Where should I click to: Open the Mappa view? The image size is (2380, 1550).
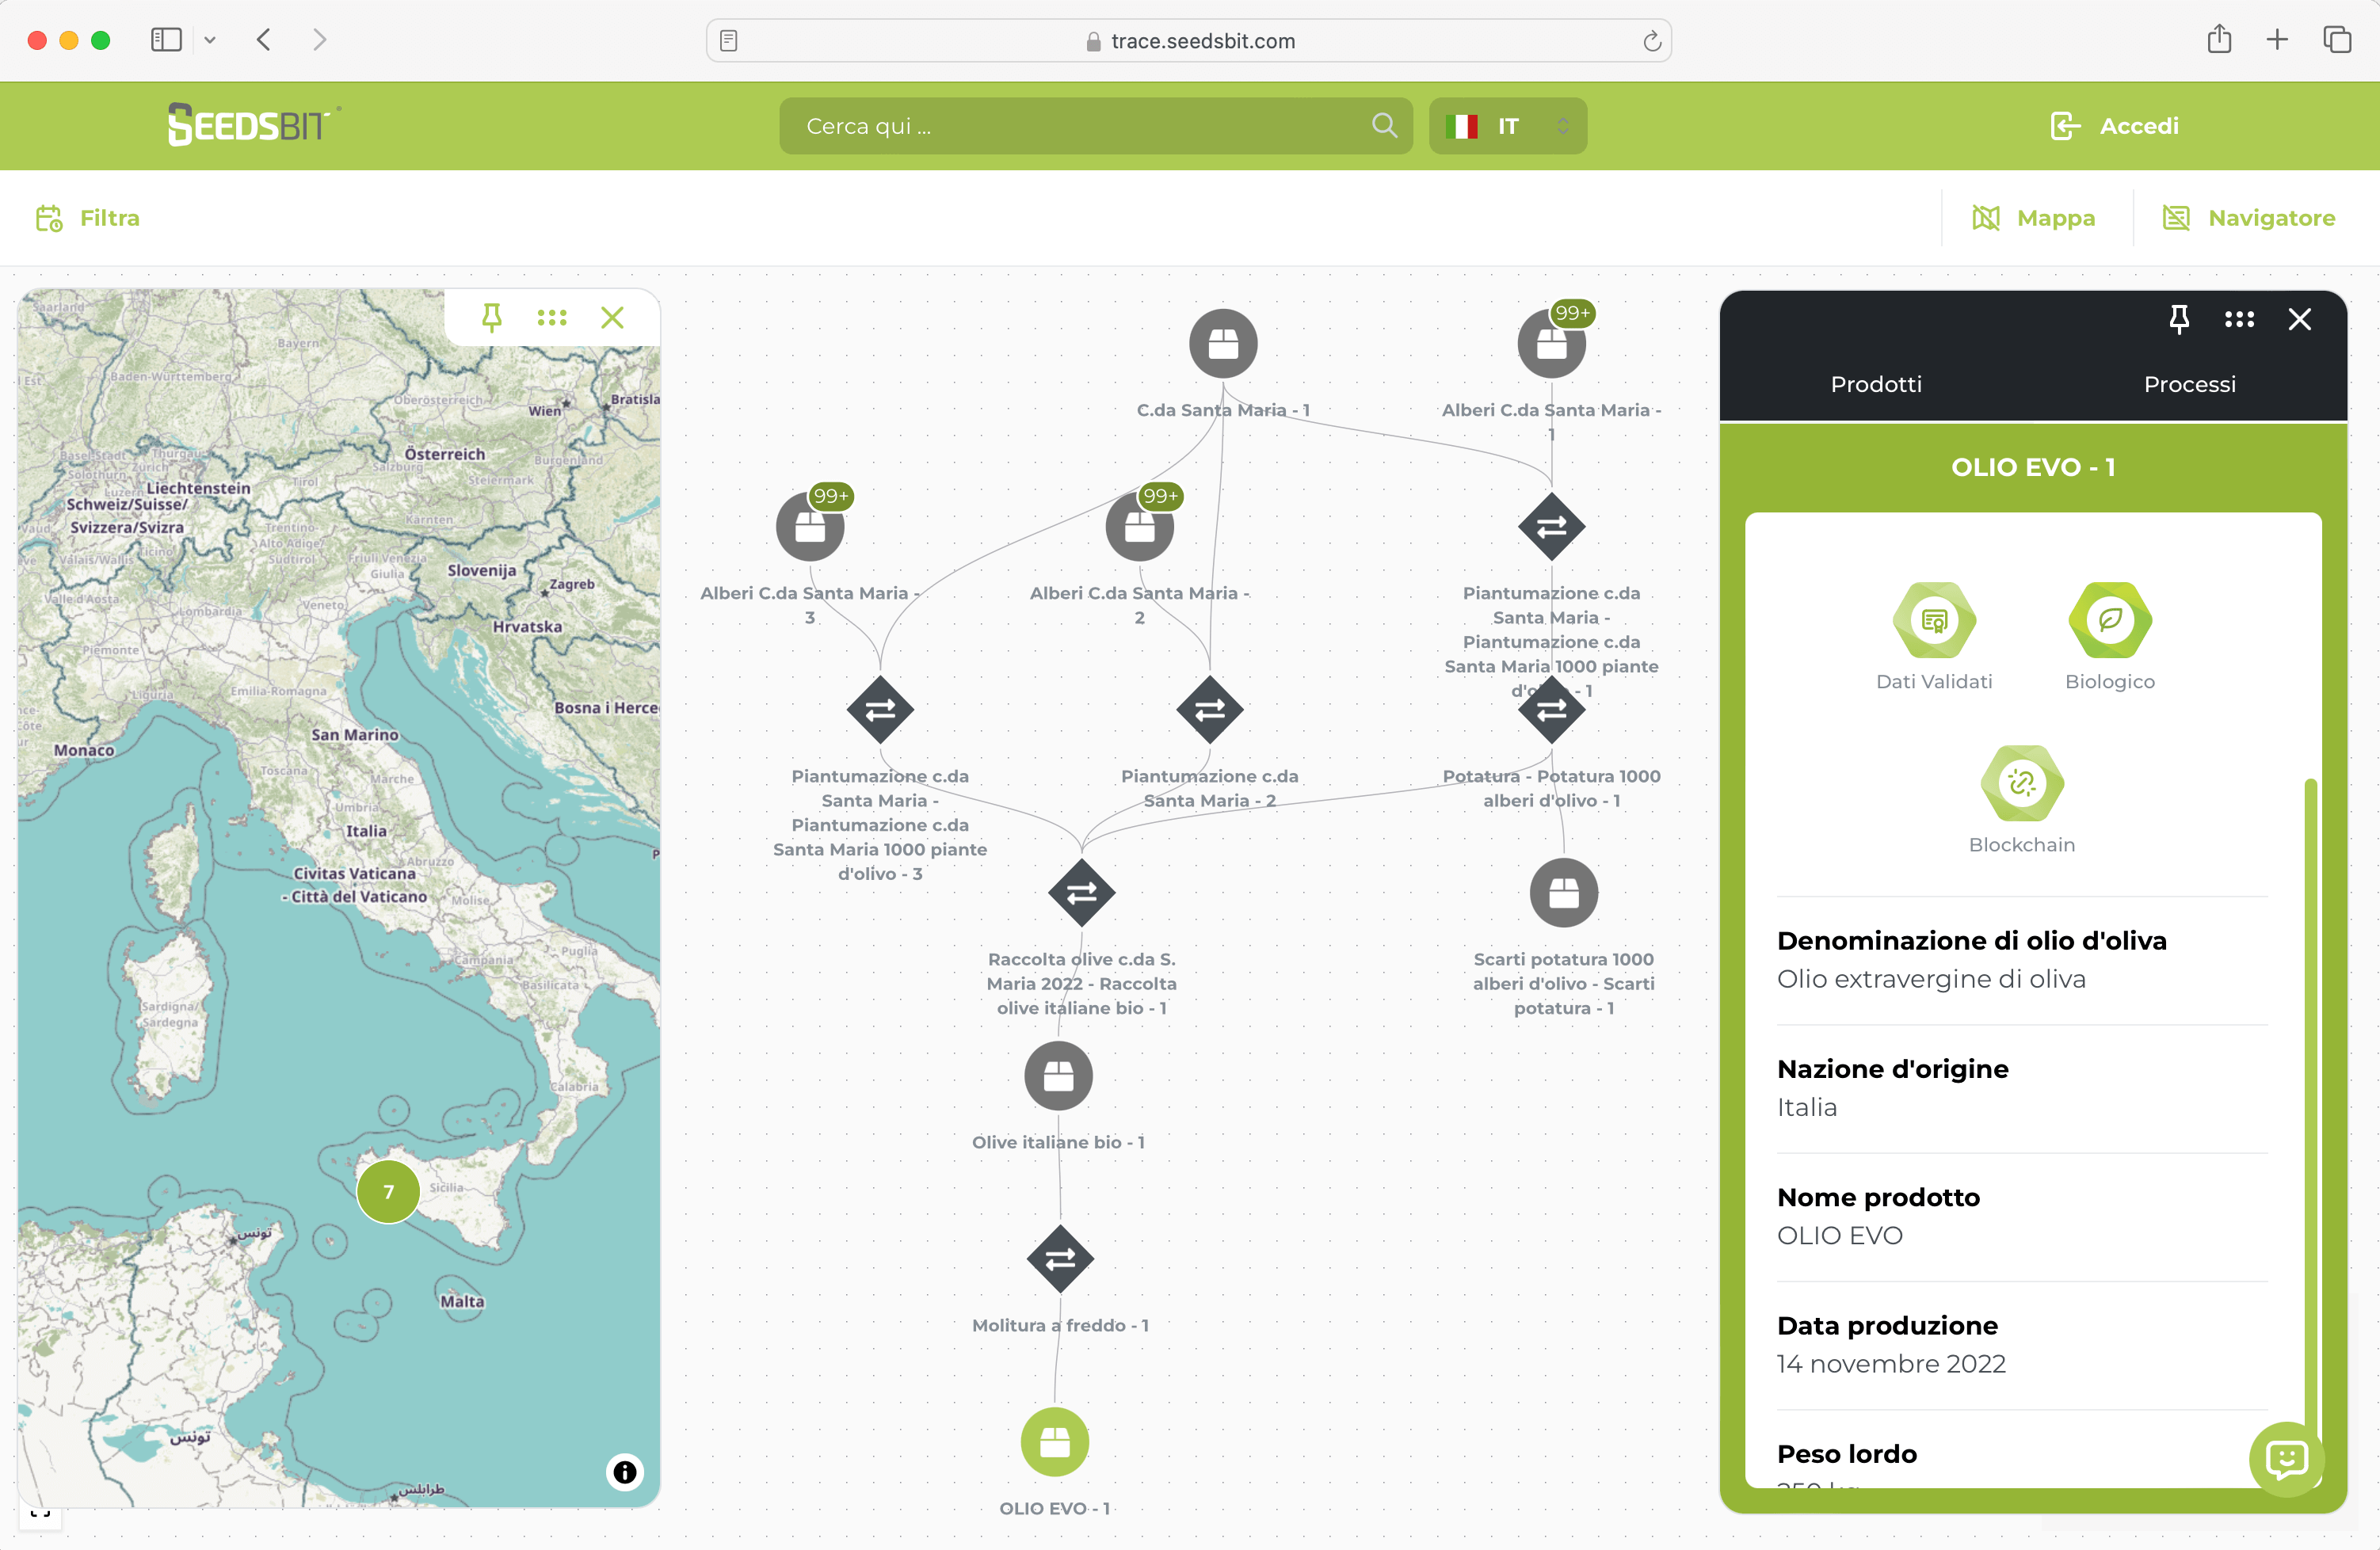[2033, 218]
